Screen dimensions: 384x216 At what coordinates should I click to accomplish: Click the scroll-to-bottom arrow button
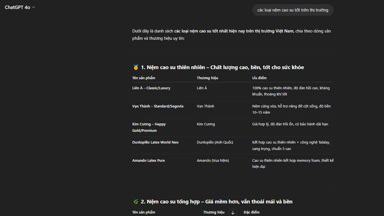[233, 213]
